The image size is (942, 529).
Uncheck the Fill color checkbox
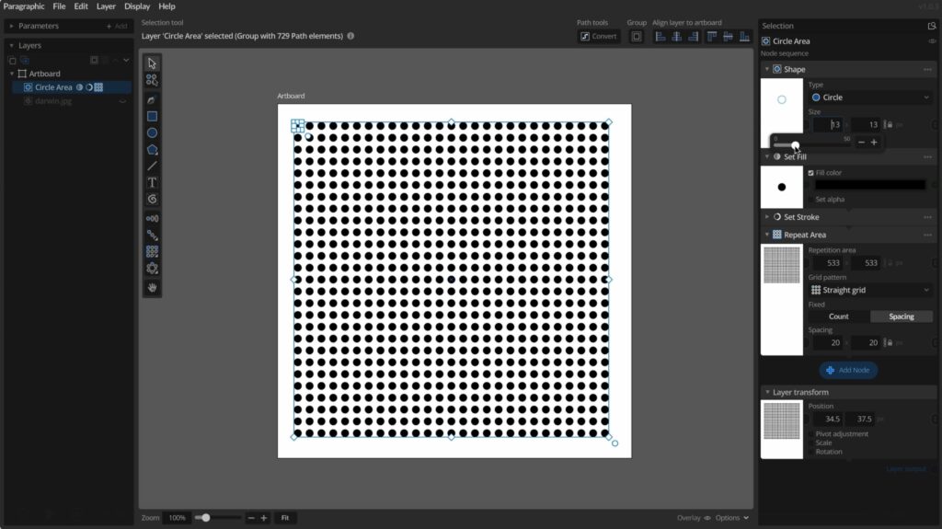tap(810, 173)
